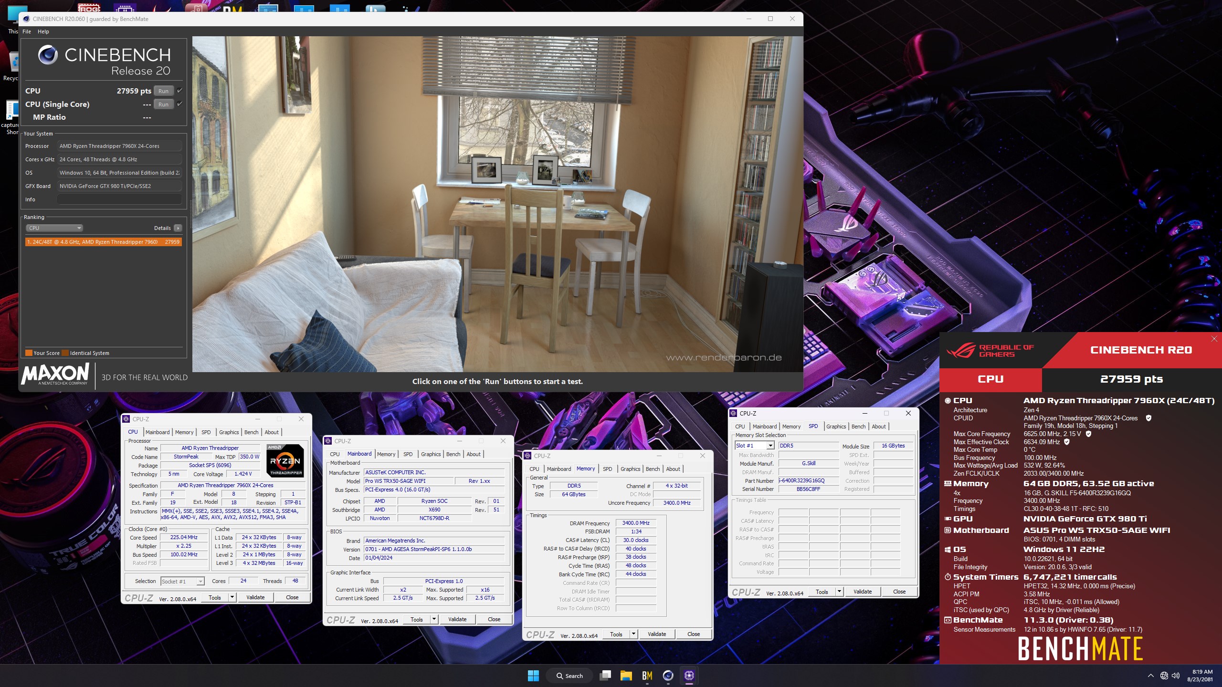
Task: Click Validate in CPU-Z CPU window
Action: pyautogui.click(x=255, y=597)
